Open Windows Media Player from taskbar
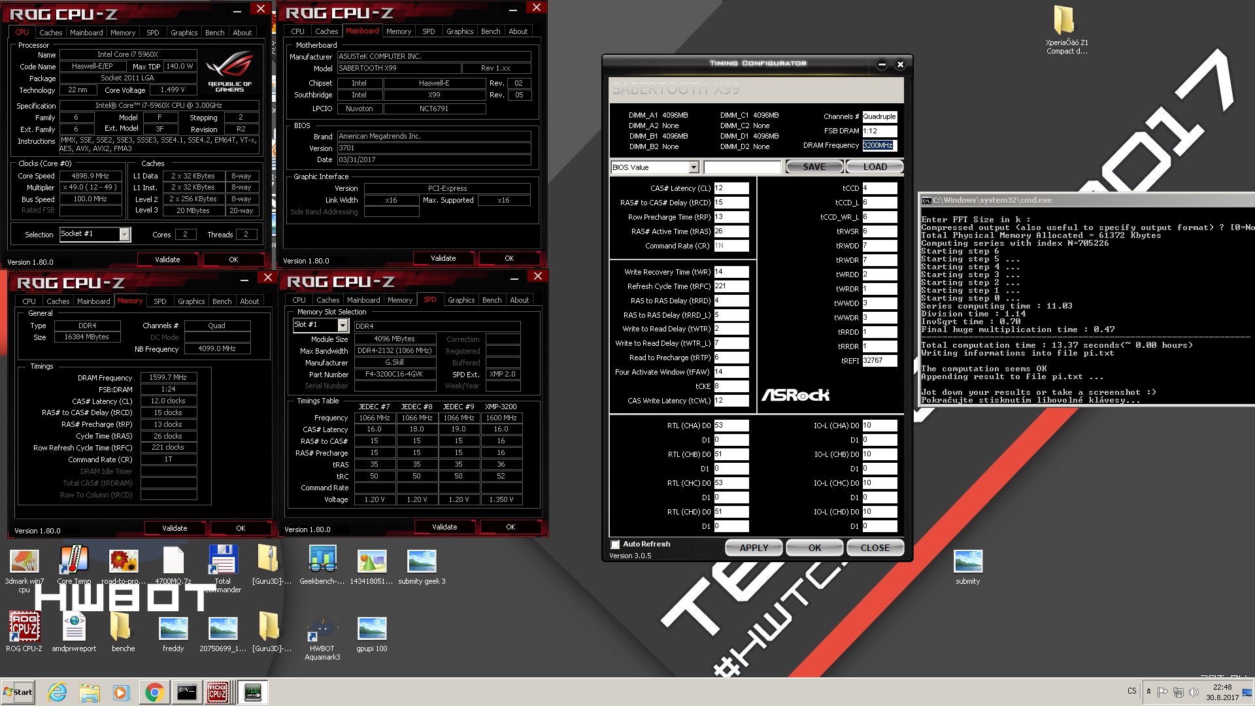This screenshot has width=1255, height=706. click(x=122, y=692)
